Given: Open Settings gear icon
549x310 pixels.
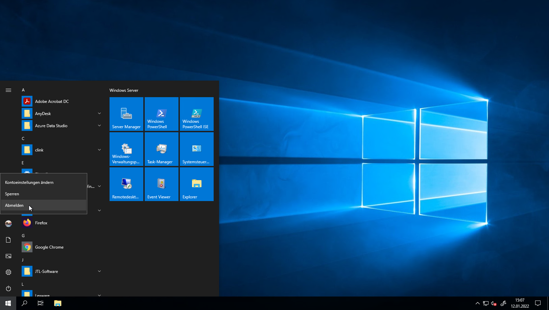Looking at the screenshot, I should point(8,272).
